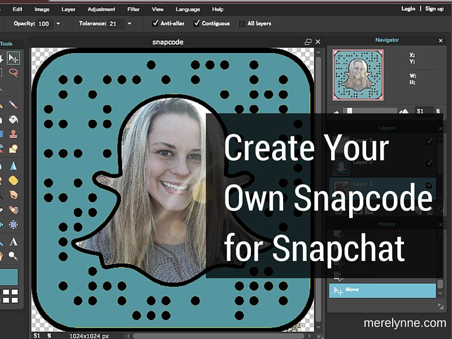
Task: Click status bar zoom value 51
Action: pyautogui.click(x=37, y=336)
